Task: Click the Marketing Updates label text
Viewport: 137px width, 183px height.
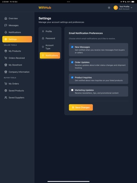Action: (x=84, y=90)
